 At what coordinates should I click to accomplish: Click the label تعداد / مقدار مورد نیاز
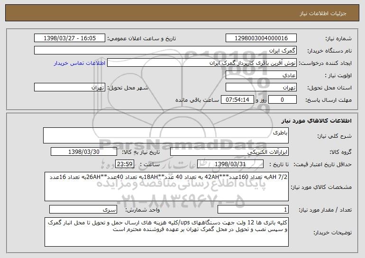[325, 210]
